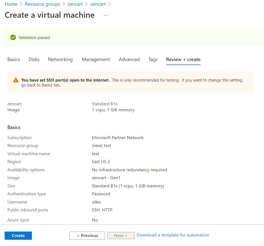Go to the Home breadcrumb

pos(11,4)
